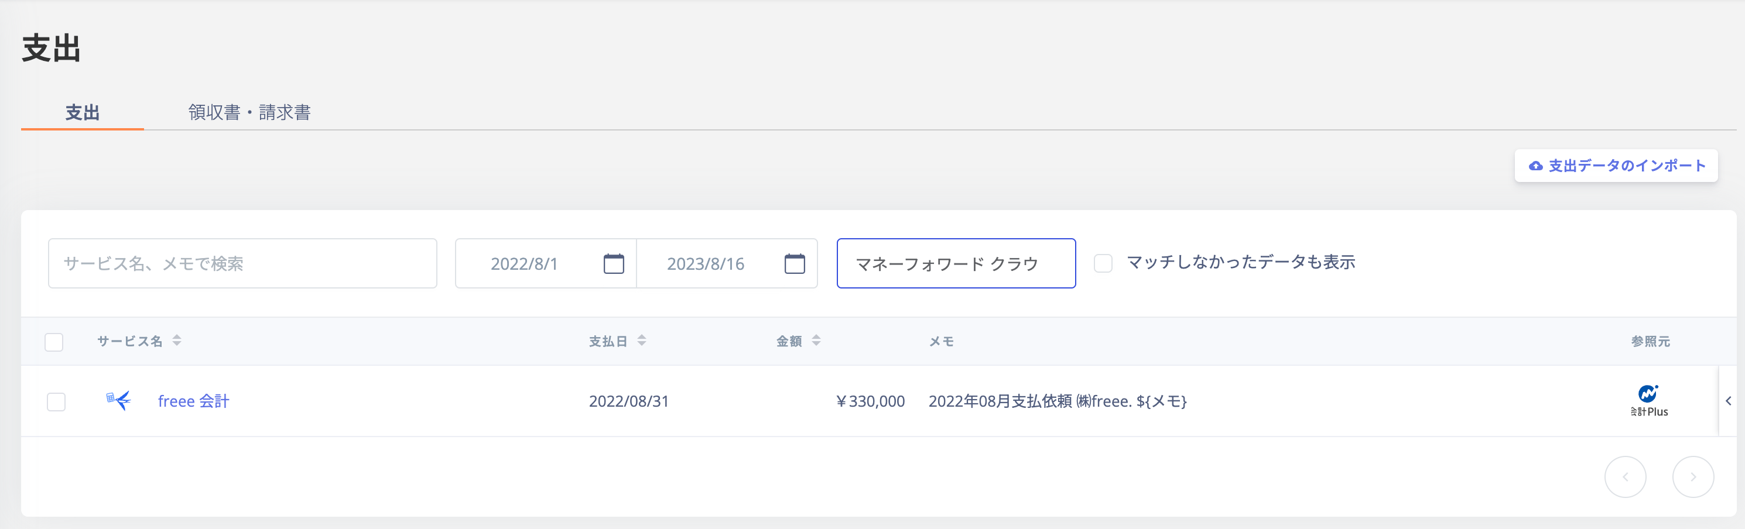Click the 2022/08/31 payment date cell
Screen dimensions: 1745x529
pyautogui.click(x=629, y=401)
